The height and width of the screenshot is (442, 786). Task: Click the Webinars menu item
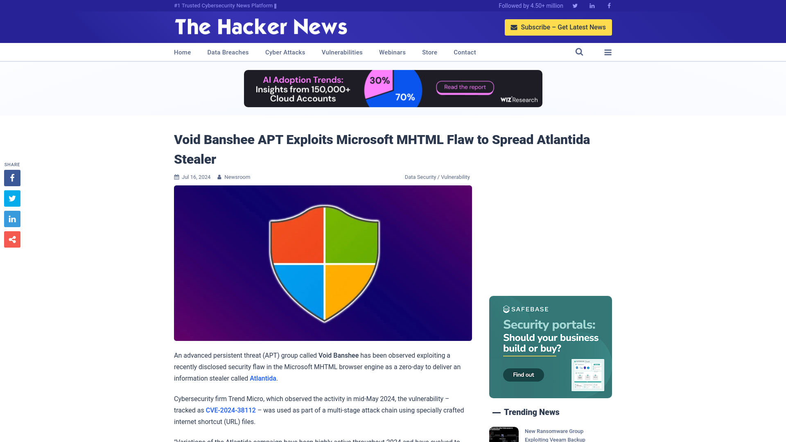[392, 52]
